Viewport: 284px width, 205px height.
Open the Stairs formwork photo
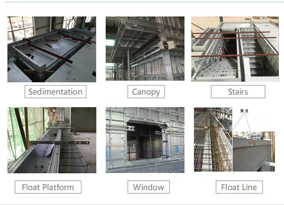(235, 49)
